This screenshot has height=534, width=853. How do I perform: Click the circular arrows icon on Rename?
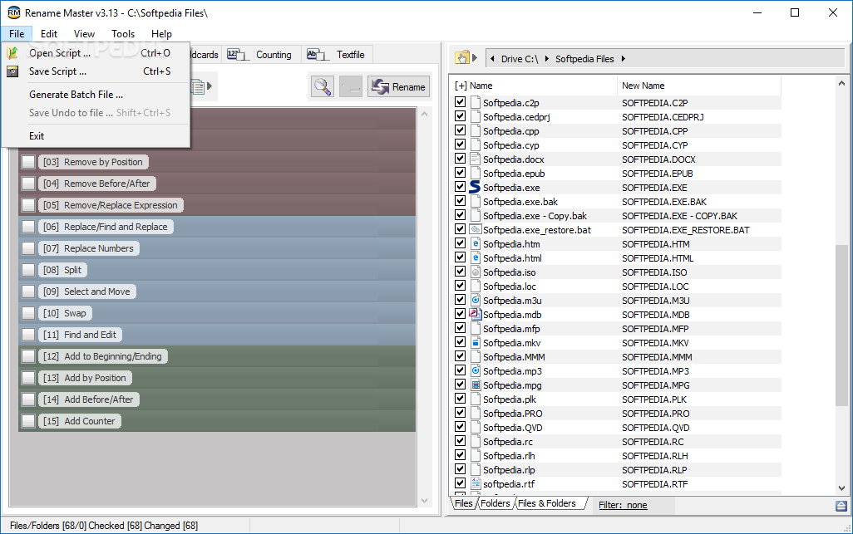(x=380, y=86)
